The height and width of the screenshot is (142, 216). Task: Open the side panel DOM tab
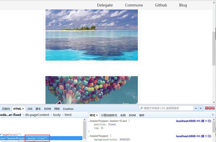[x=132, y=115]
